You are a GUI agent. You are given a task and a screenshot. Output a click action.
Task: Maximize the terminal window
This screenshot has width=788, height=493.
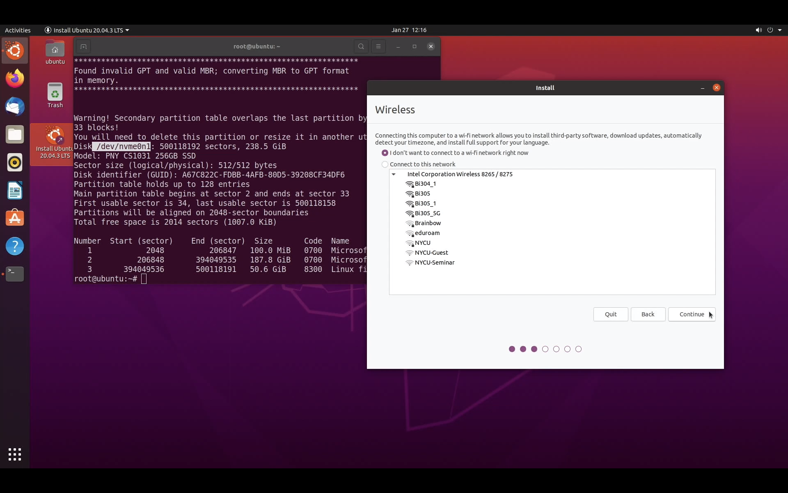tap(415, 46)
